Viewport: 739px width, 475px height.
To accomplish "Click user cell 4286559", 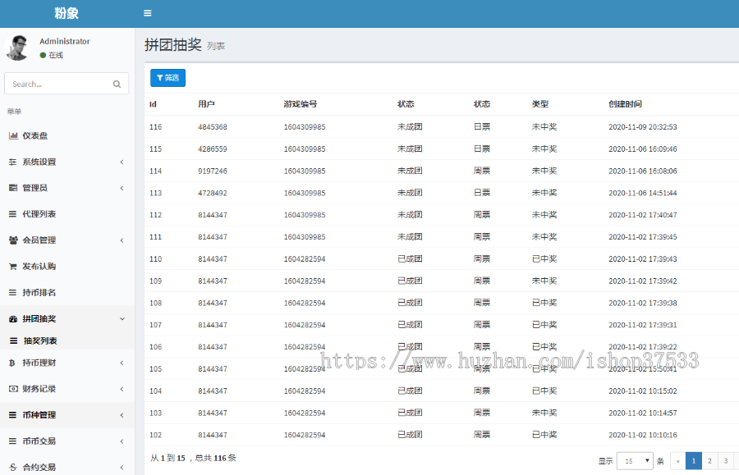I will [213, 149].
